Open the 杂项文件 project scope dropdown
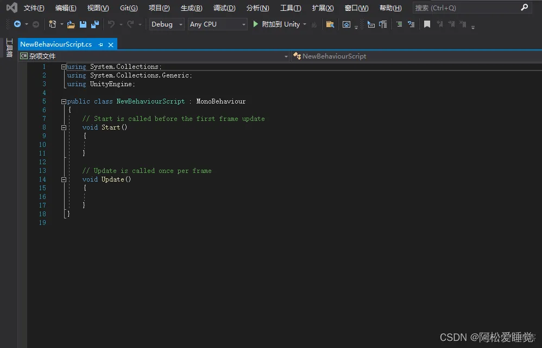 point(154,56)
